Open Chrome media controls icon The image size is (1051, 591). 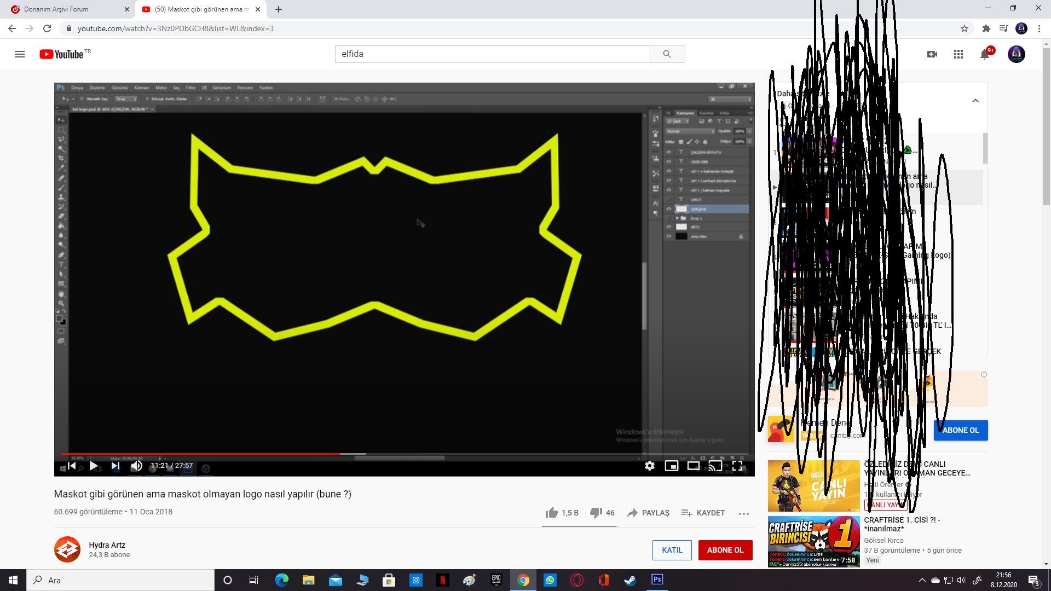coord(1003,28)
